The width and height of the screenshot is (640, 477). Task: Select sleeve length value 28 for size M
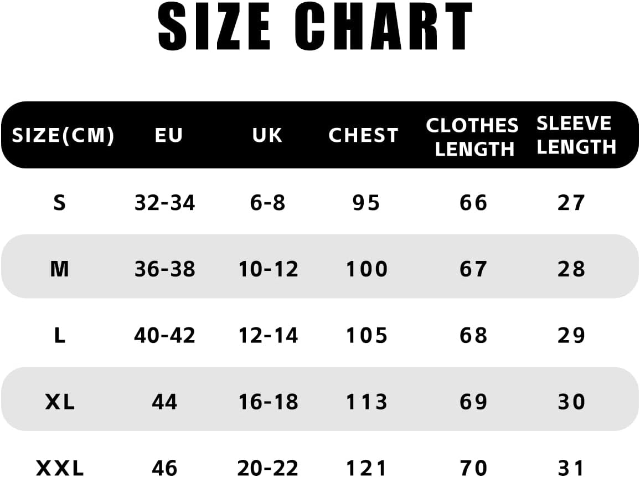[x=571, y=269]
